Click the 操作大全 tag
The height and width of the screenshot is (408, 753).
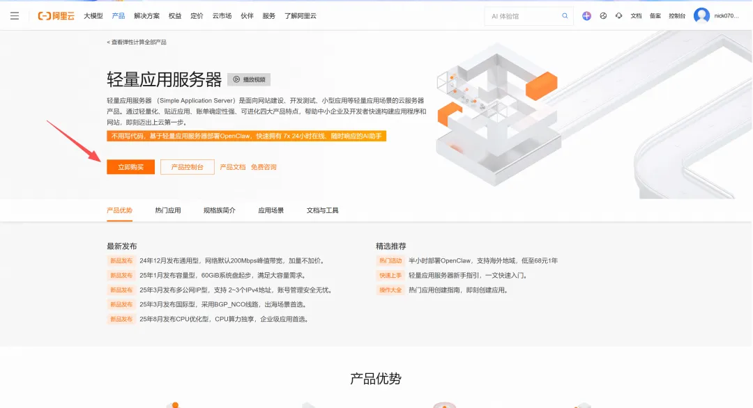coord(390,290)
